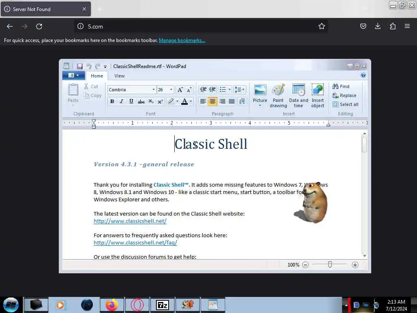Image resolution: width=417 pixels, height=313 pixels.
Task: Switch to the View ribbon tab
Action: [119, 76]
